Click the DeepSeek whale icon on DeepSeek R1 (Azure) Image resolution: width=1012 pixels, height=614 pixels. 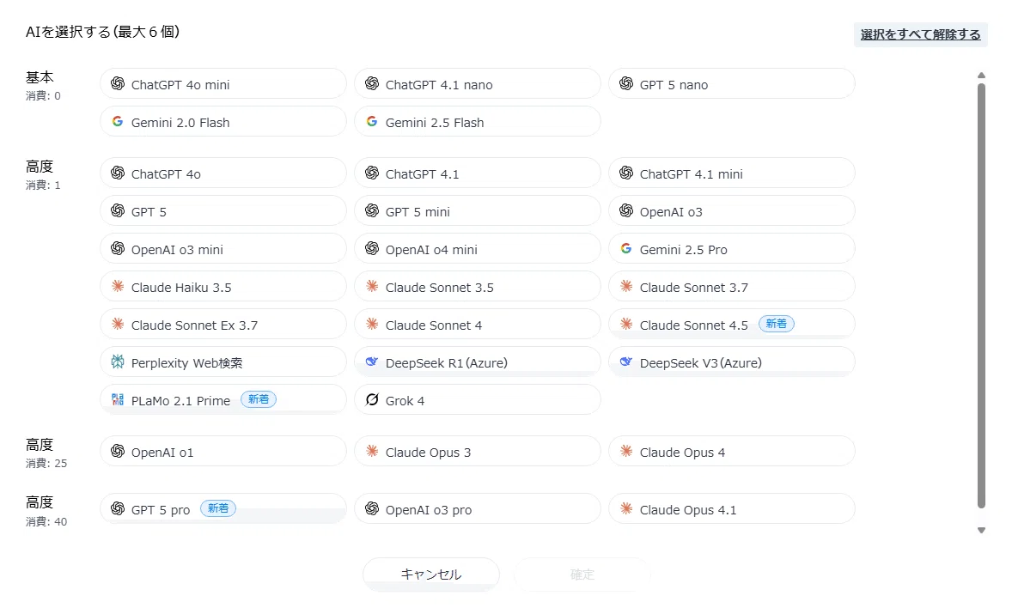[372, 362]
